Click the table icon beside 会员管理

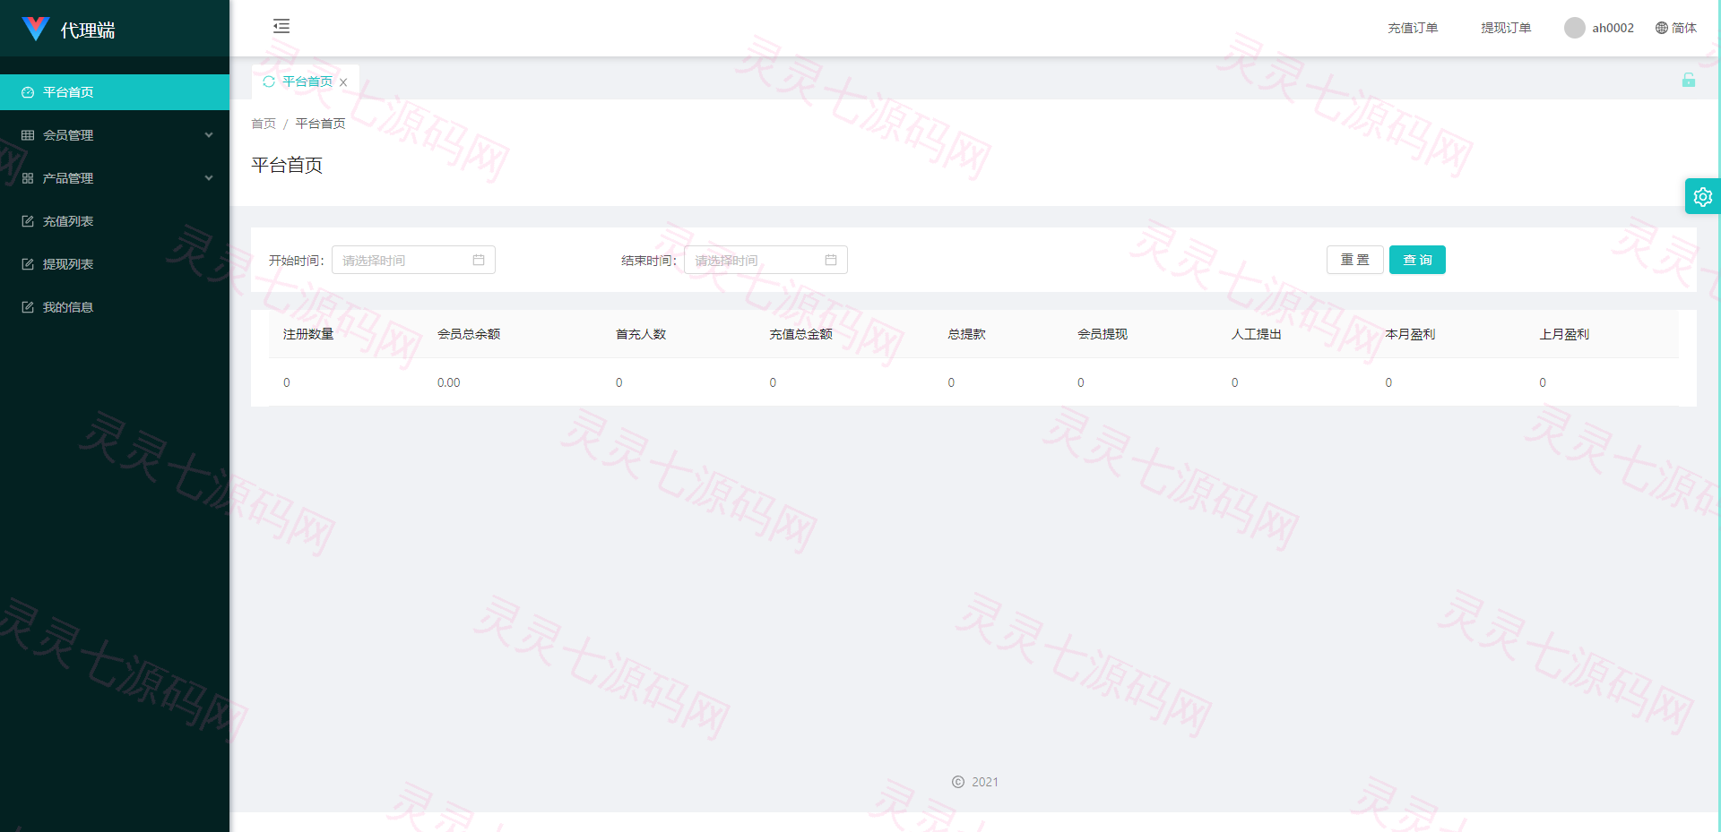pyautogui.click(x=28, y=135)
